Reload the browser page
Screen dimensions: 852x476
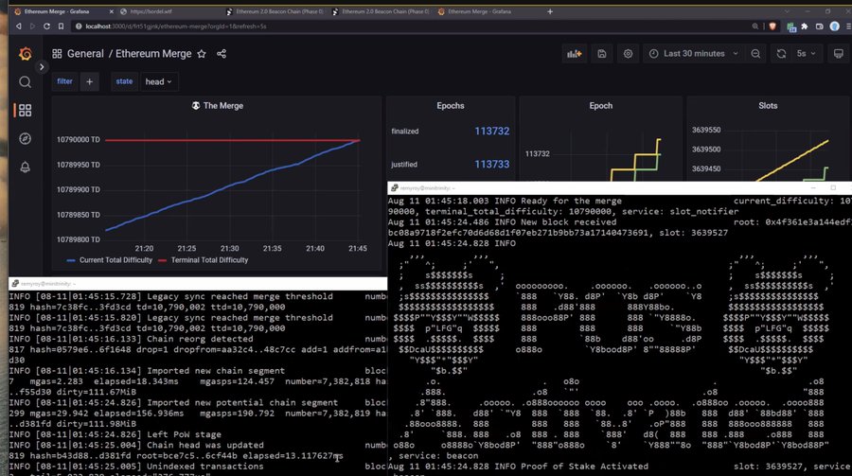coord(46,26)
